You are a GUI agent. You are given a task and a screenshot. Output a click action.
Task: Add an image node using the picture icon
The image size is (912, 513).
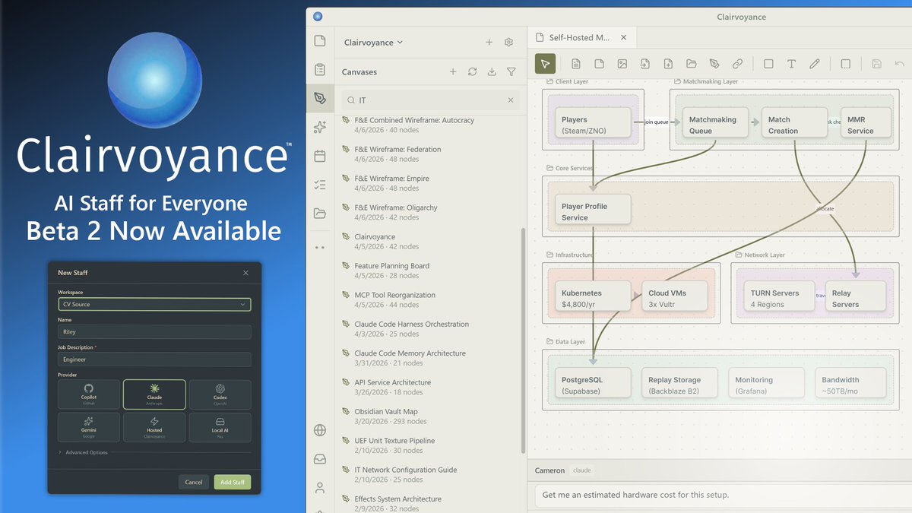point(622,64)
